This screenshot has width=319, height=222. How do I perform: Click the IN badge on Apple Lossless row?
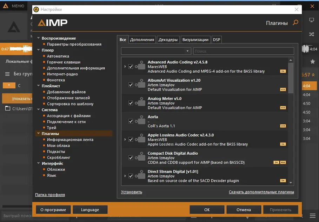(x=283, y=144)
